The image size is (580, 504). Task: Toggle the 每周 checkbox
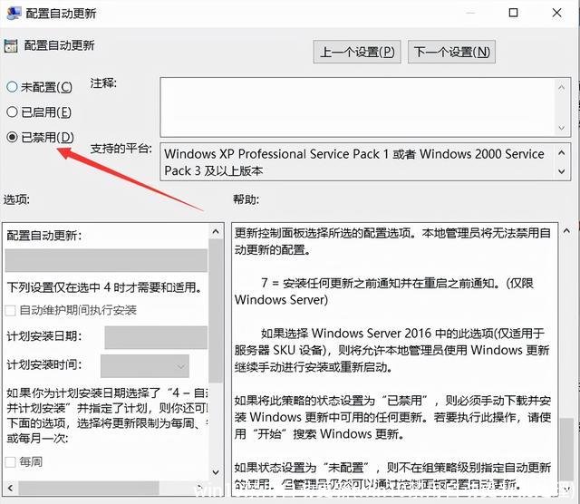click(10, 461)
